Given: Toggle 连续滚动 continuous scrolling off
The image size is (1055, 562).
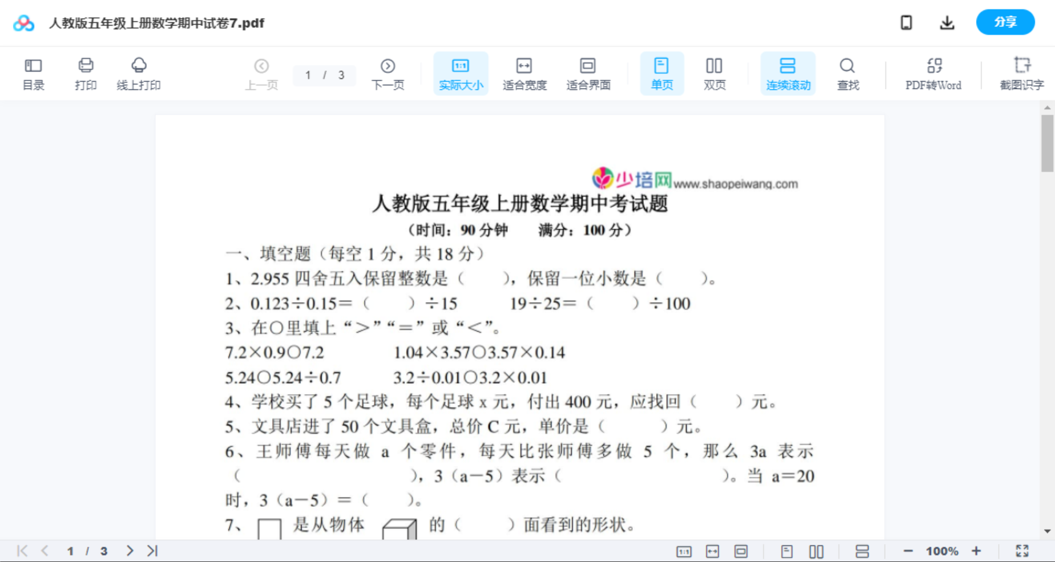Looking at the screenshot, I should (787, 73).
